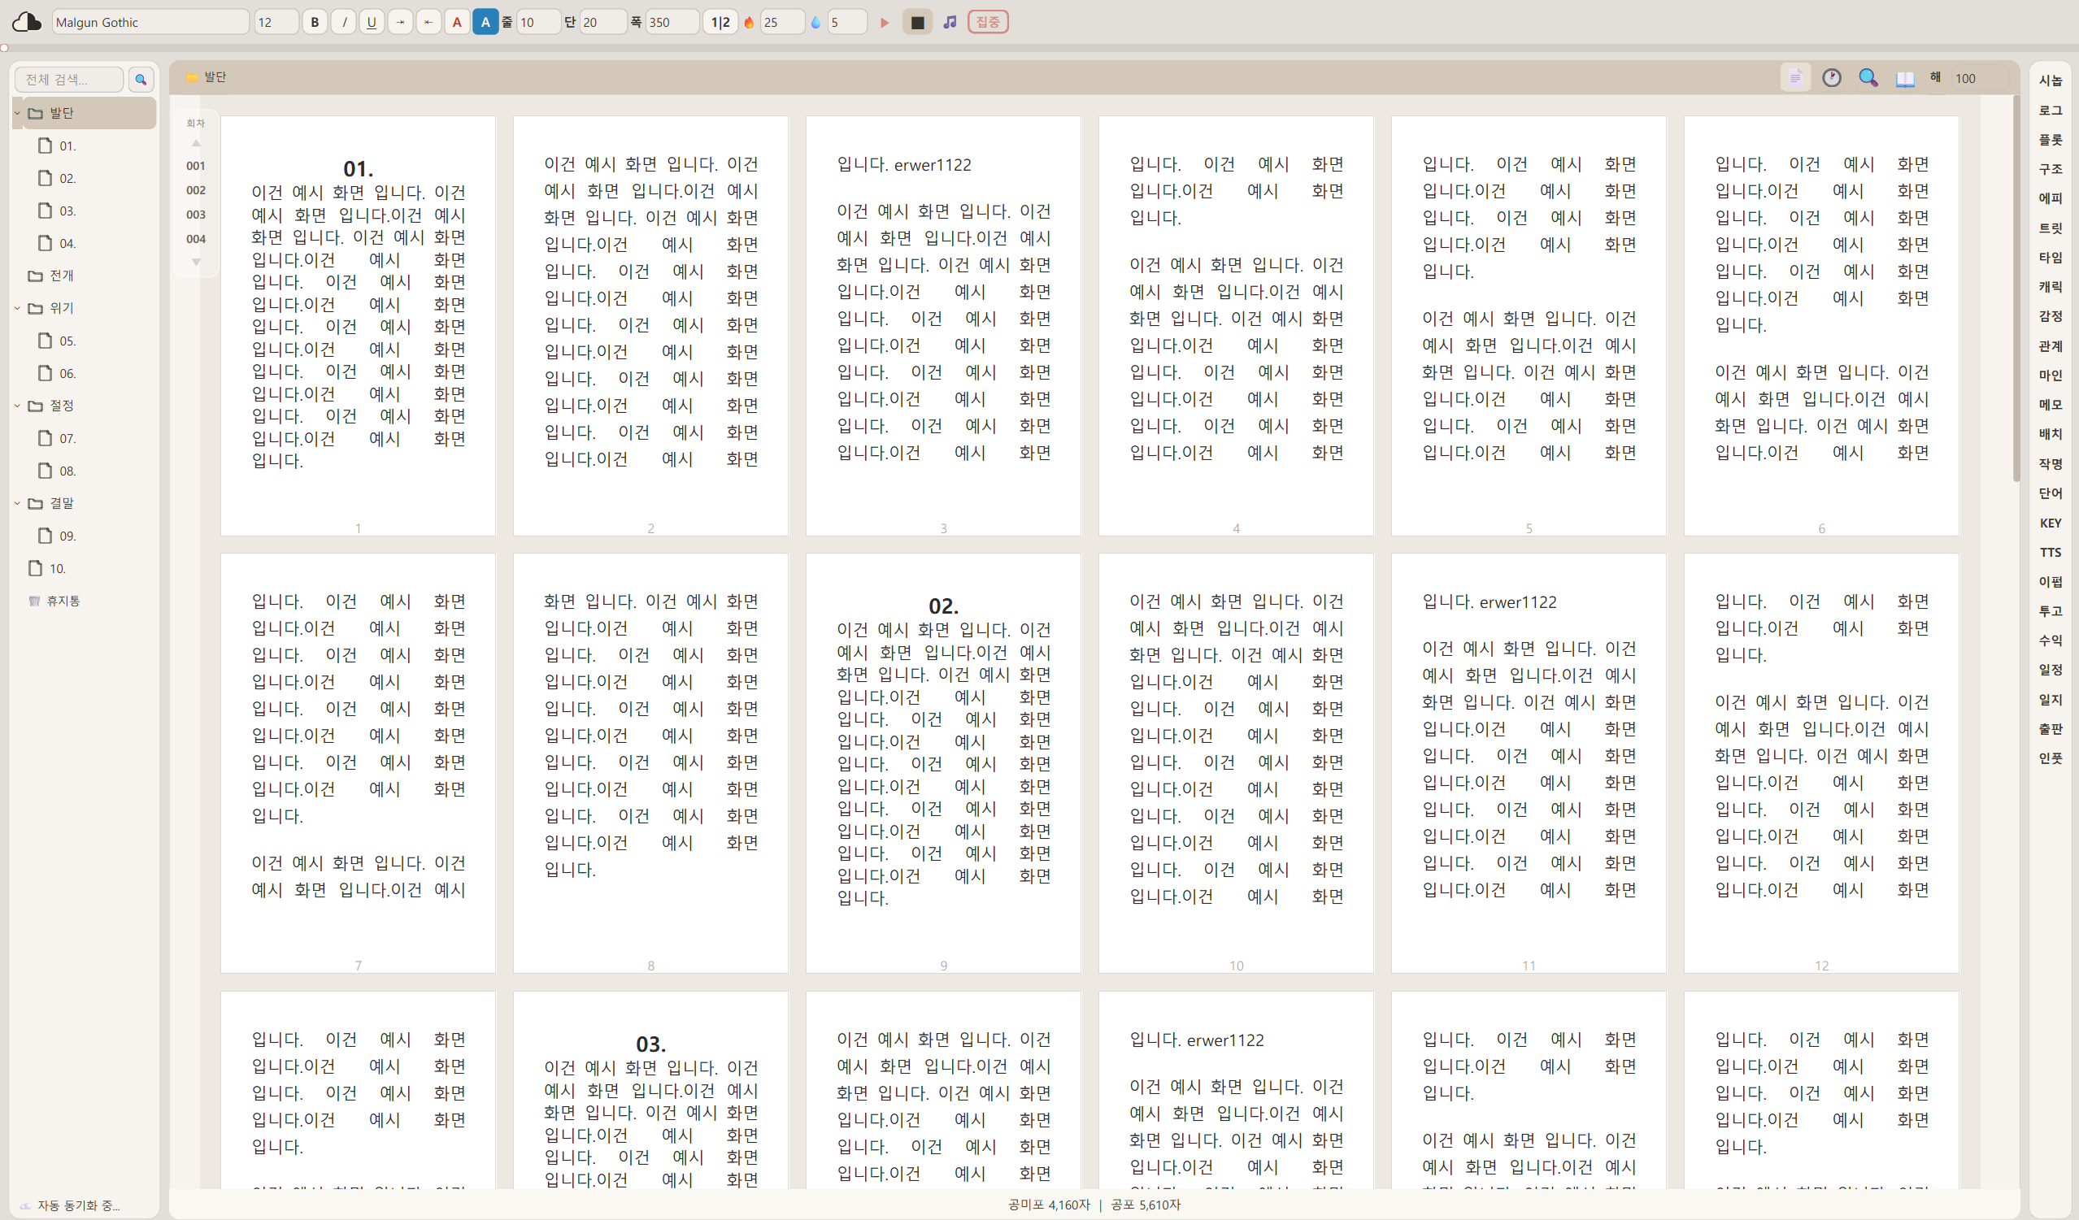
Task: Open the red font color A
Action: pyautogui.click(x=457, y=22)
